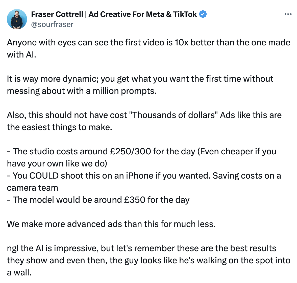This screenshot has width=297, height=283.
Task: Click the "ngl the AI is impressive" line
Action: point(141,248)
